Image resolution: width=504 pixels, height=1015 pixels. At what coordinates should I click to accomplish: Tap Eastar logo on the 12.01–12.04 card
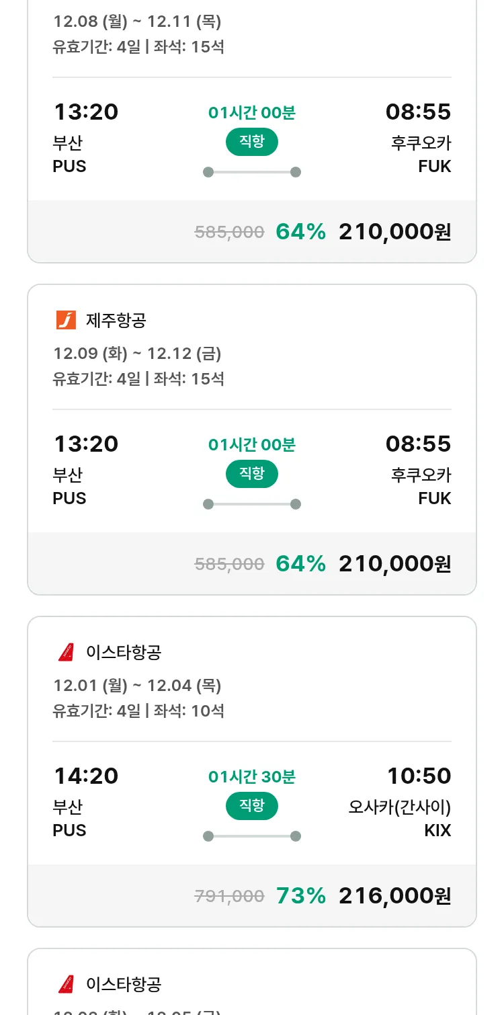coord(66,652)
